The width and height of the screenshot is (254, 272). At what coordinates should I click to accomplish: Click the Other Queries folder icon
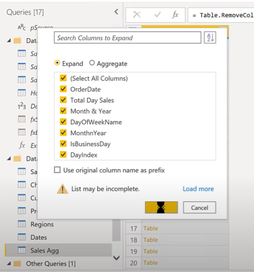[17, 263]
